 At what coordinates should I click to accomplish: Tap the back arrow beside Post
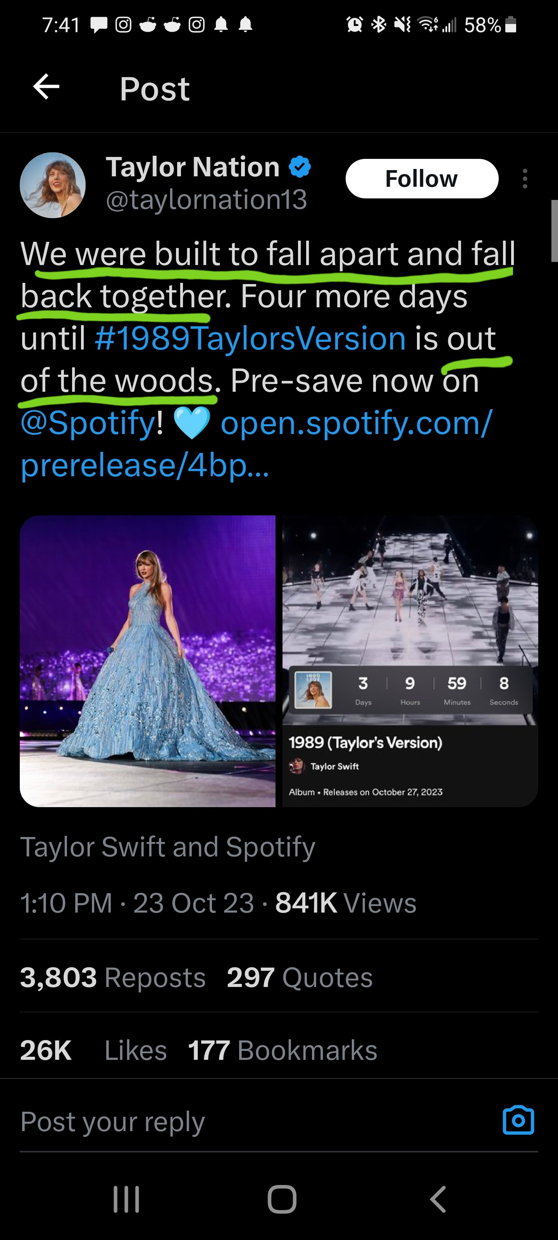(46, 87)
